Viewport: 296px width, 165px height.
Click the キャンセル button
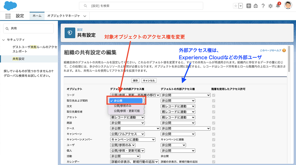point(149,80)
